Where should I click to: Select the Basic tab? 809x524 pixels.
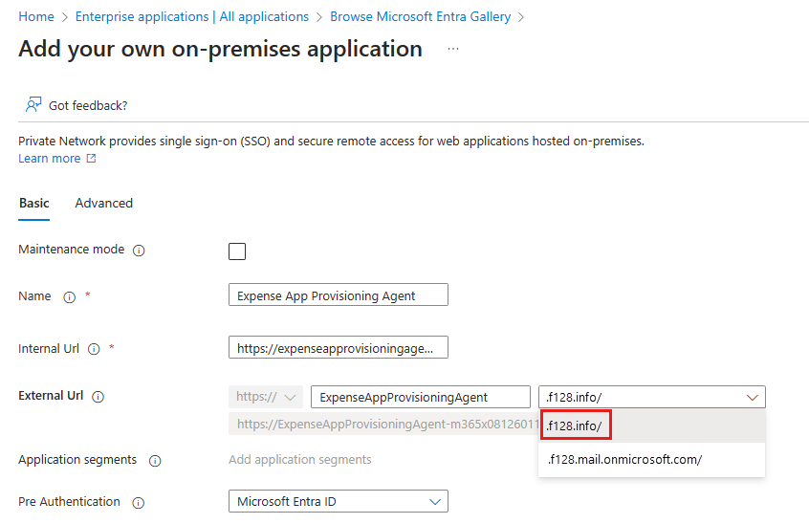[34, 203]
